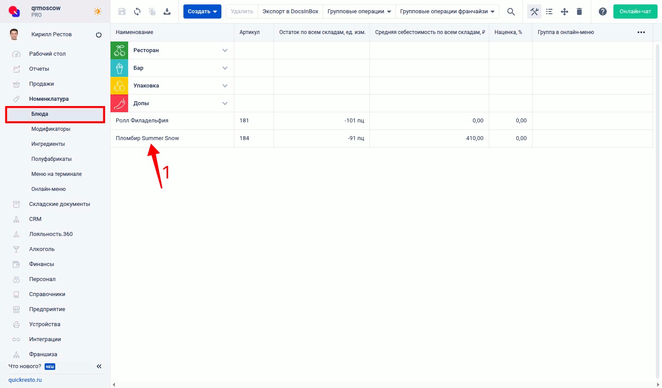
Task: Click the trash bin icon
Action: 579,11
